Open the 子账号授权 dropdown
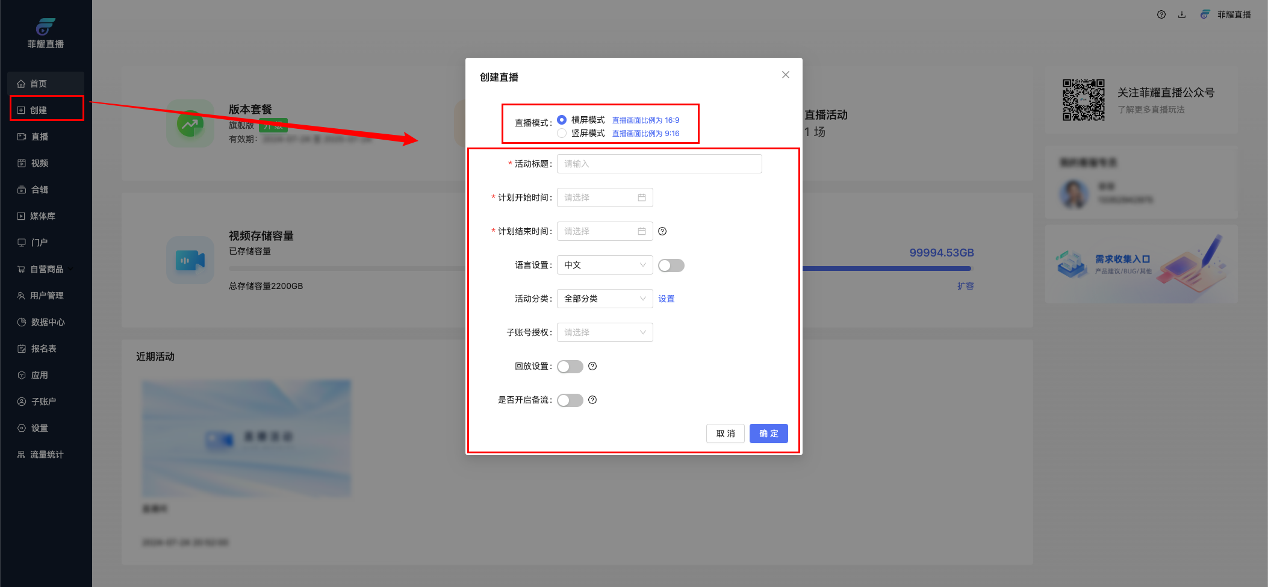The height and width of the screenshot is (587, 1268). [604, 332]
